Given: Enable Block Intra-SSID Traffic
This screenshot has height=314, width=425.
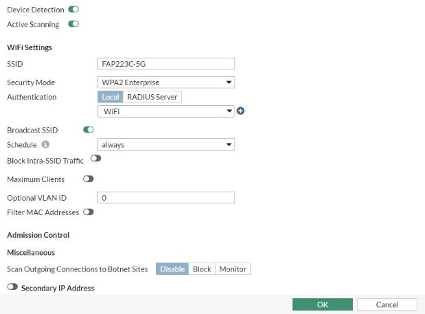Looking at the screenshot, I should 95,159.
